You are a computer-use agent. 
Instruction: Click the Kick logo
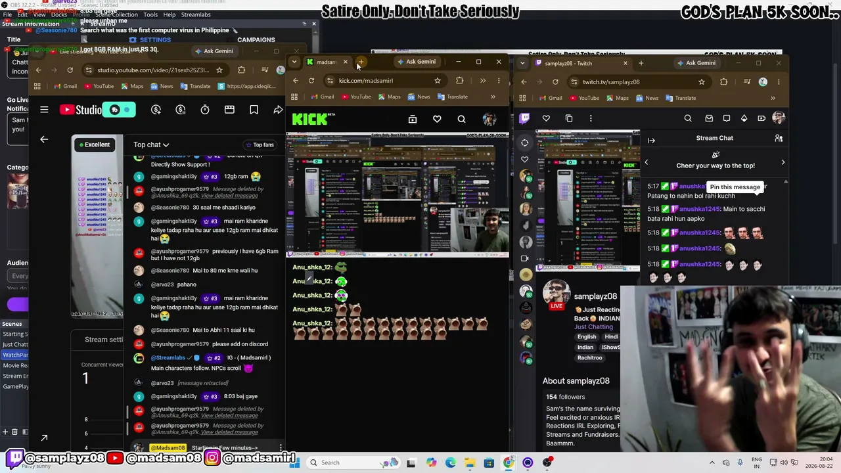313,118
